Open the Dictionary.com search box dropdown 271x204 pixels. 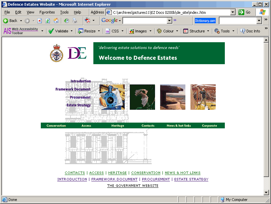pyautogui.click(x=259, y=21)
